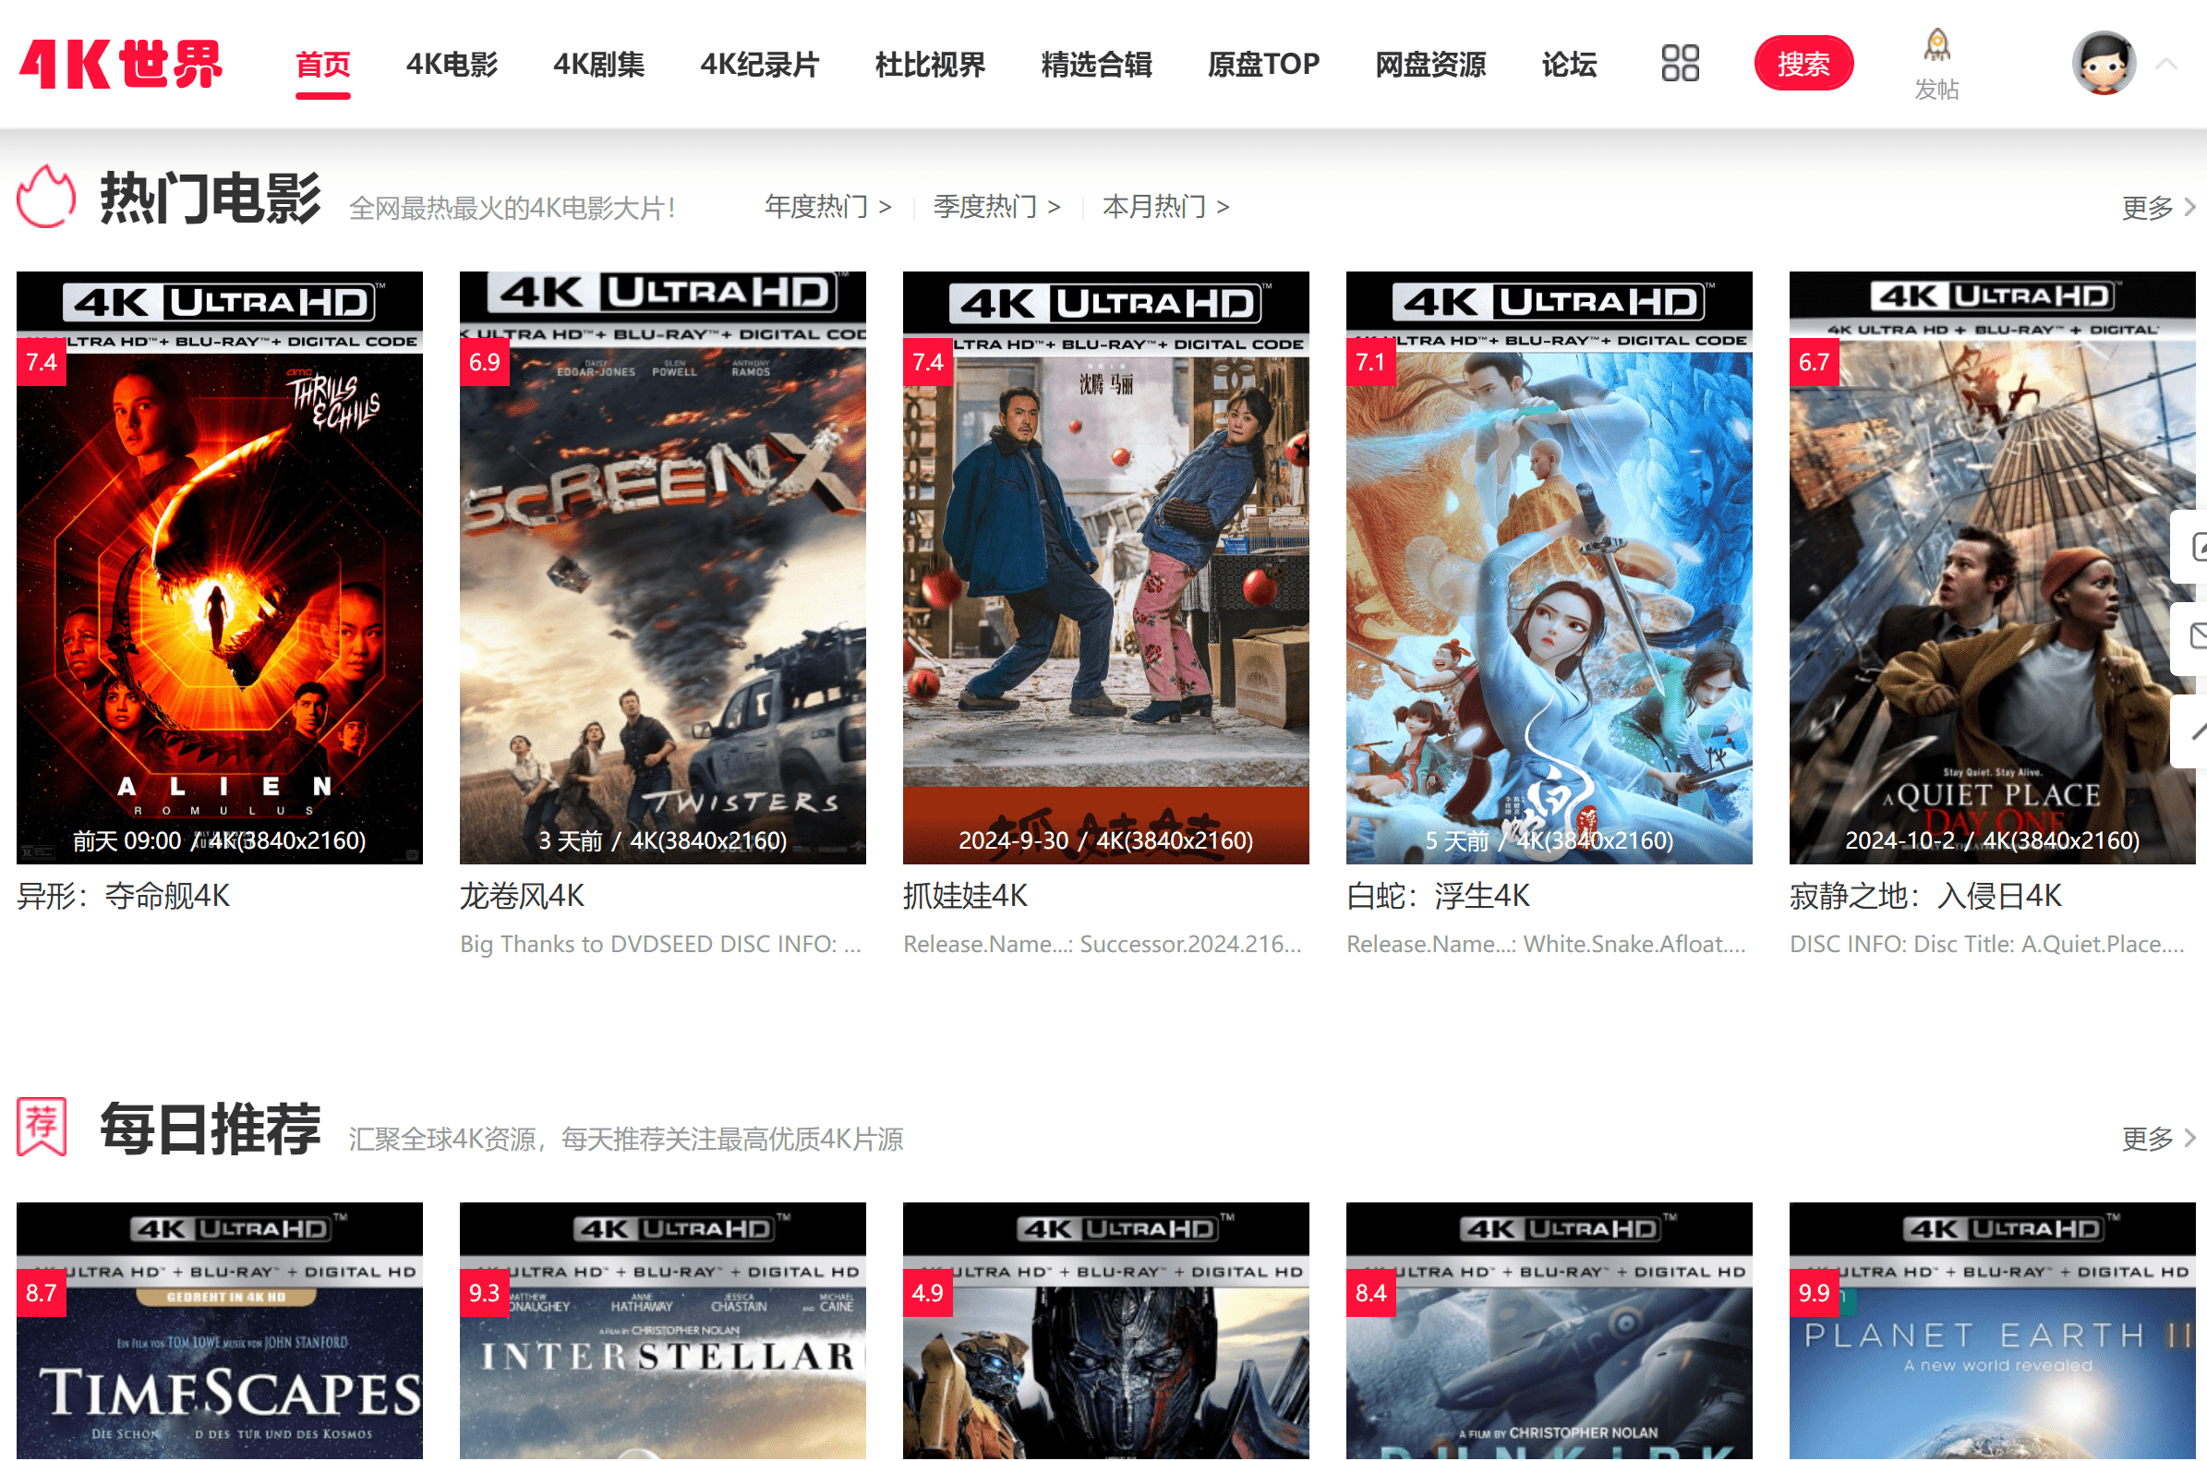Viewport: 2207px width, 1461px height.
Task: Expand the chevron next to avatar
Action: (2166, 64)
